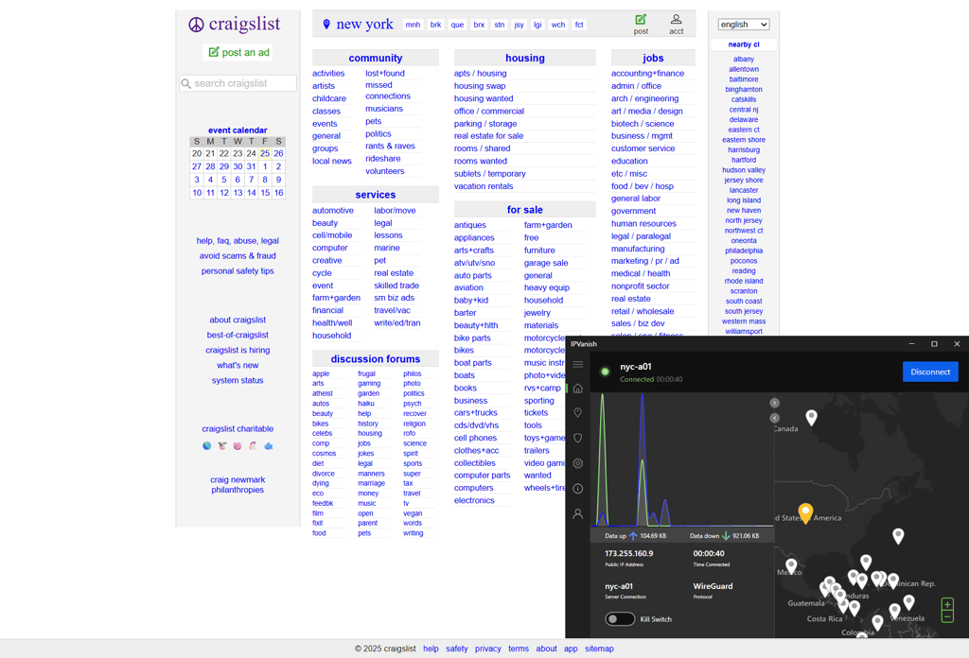Open the antiques for sale link
969x658 pixels.
(470, 225)
